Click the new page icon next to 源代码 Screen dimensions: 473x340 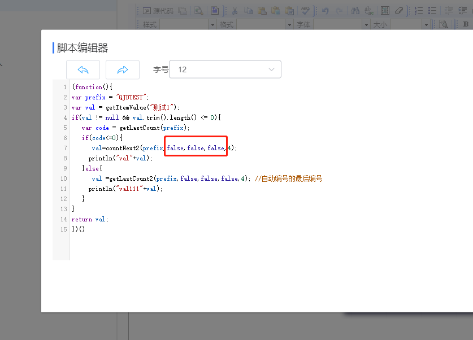click(183, 11)
